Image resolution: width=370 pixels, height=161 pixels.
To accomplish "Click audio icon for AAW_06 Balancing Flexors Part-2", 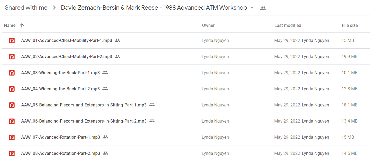I will tap(12, 121).
